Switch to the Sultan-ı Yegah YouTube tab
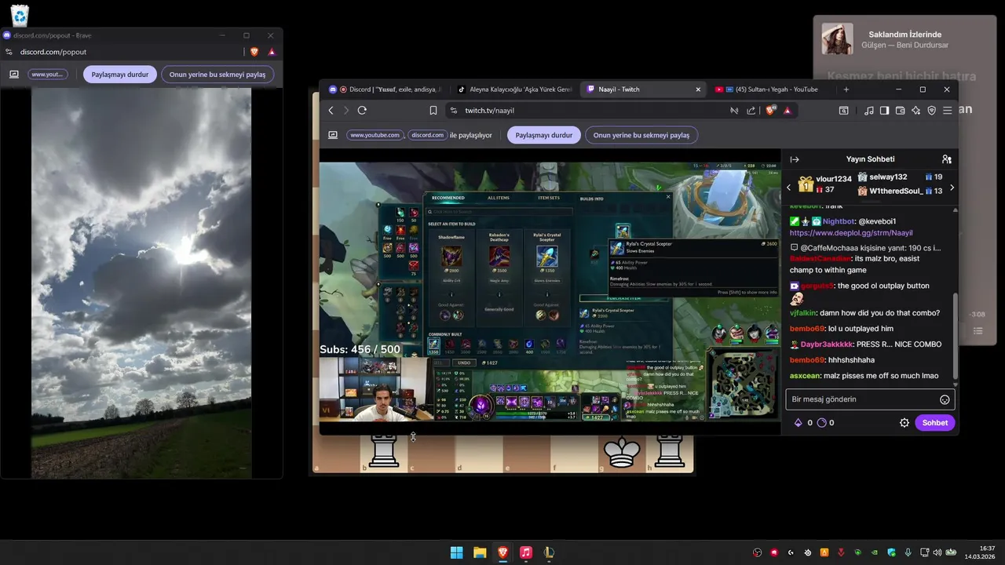This screenshot has height=565, width=1005. [x=773, y=89]
